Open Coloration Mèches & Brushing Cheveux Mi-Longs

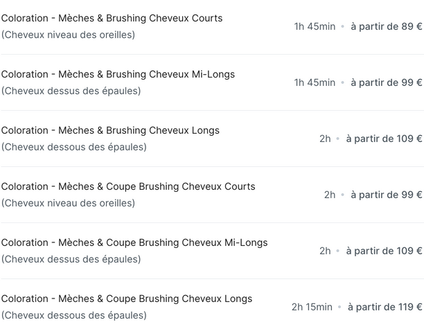click(x=212, y=82)
